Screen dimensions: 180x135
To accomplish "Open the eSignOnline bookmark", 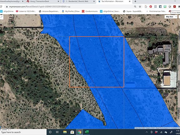I will pos(7,11).
